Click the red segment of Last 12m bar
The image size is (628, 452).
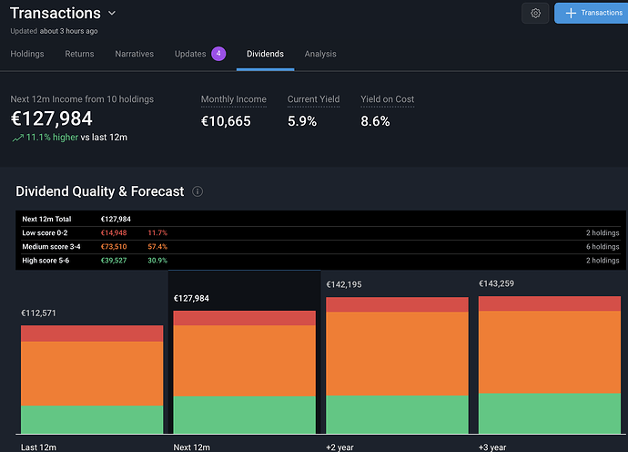click(92, 334)
